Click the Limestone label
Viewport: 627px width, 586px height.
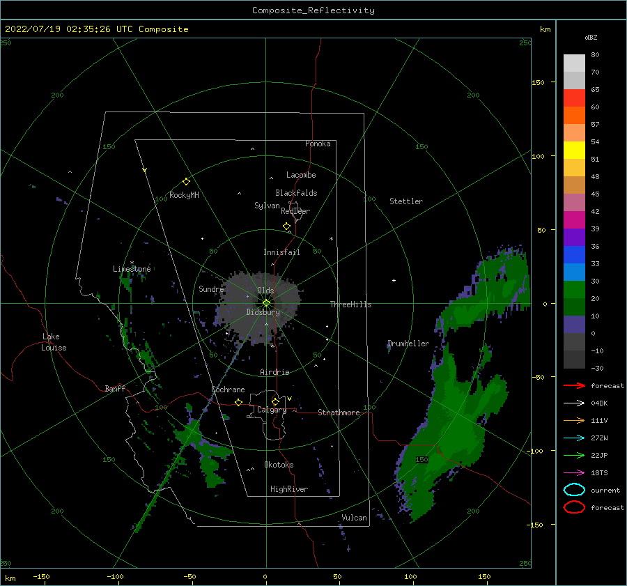(132, 269)
